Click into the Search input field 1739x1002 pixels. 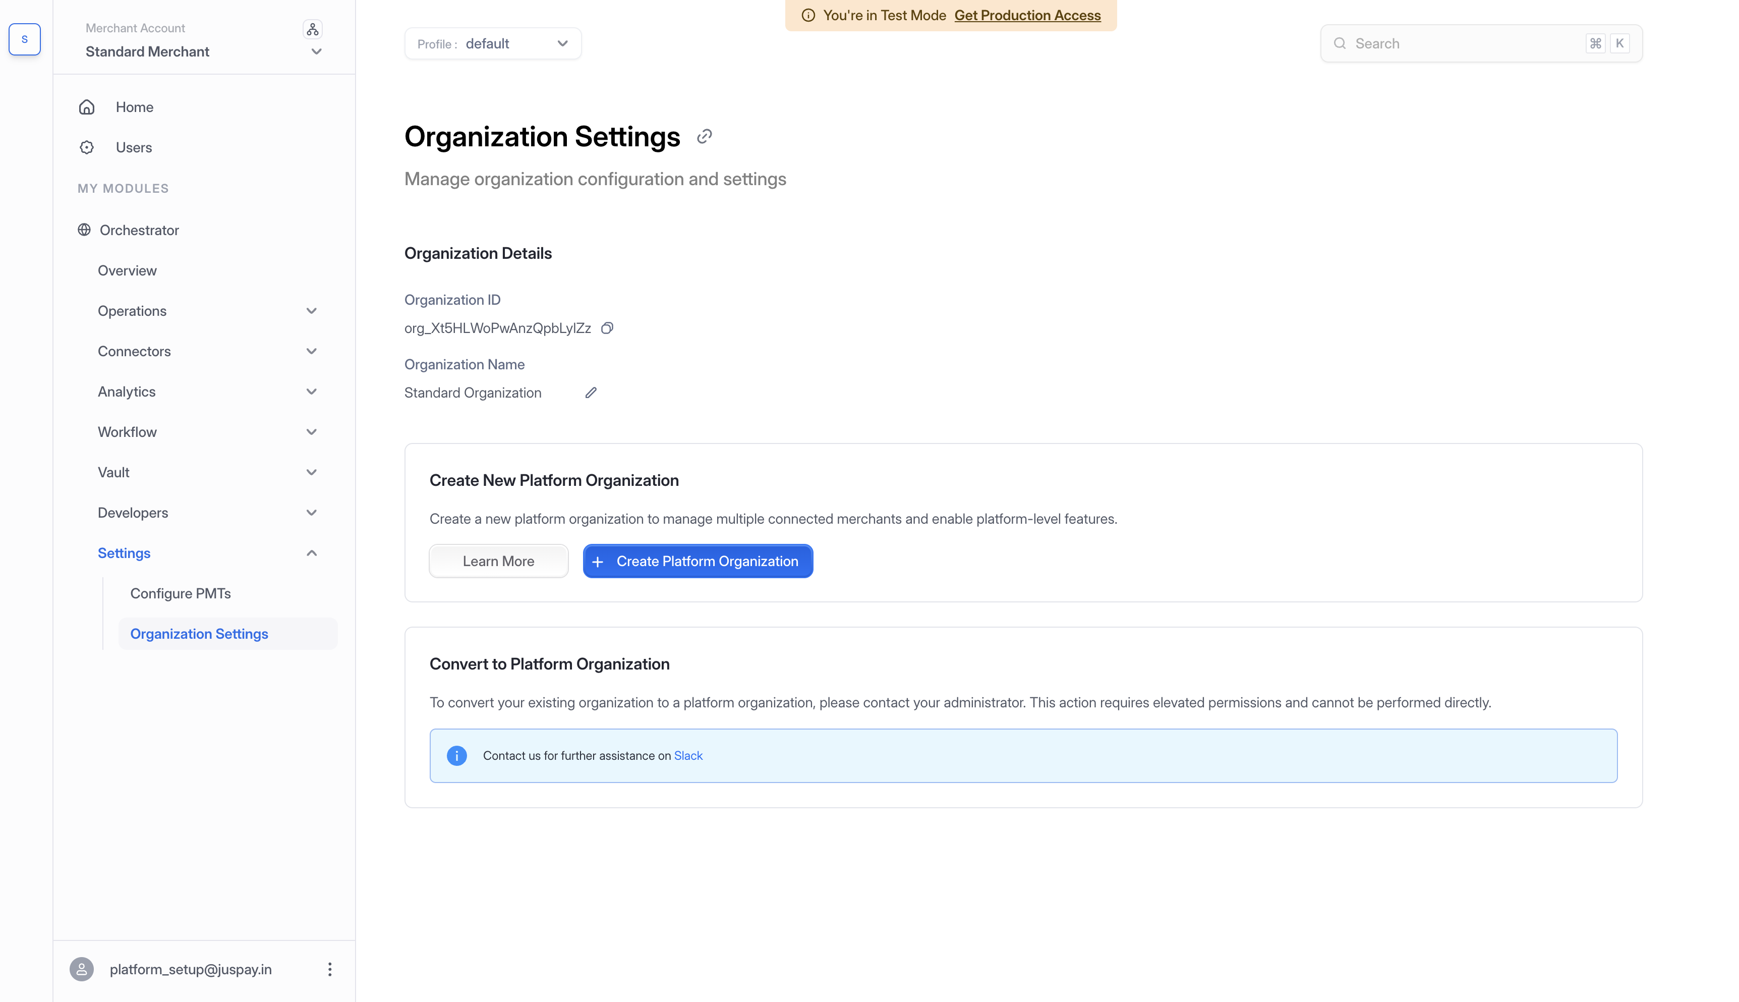pyautogui.click(x=1481, y=43)
